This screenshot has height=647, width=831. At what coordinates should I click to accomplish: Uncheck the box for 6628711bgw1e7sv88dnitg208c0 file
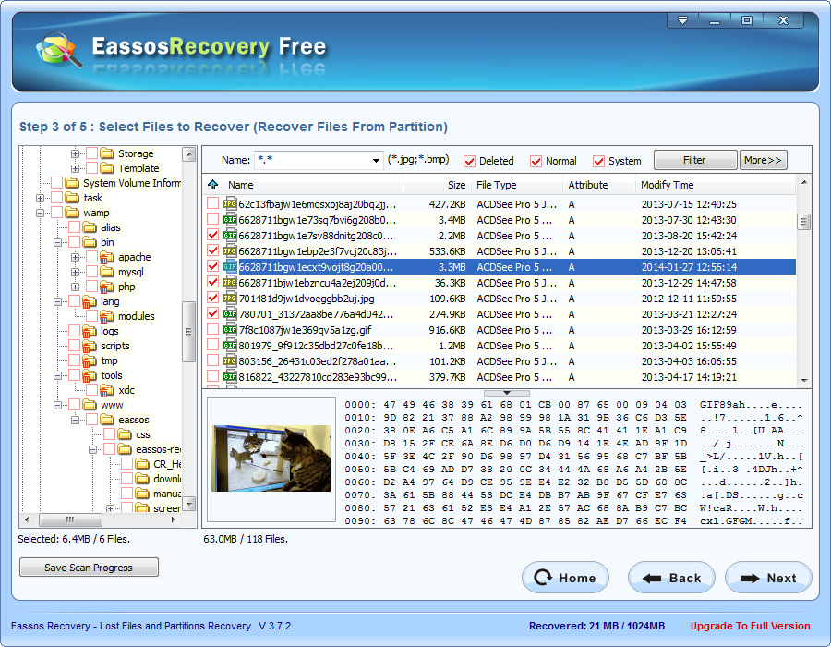[212, 235]
